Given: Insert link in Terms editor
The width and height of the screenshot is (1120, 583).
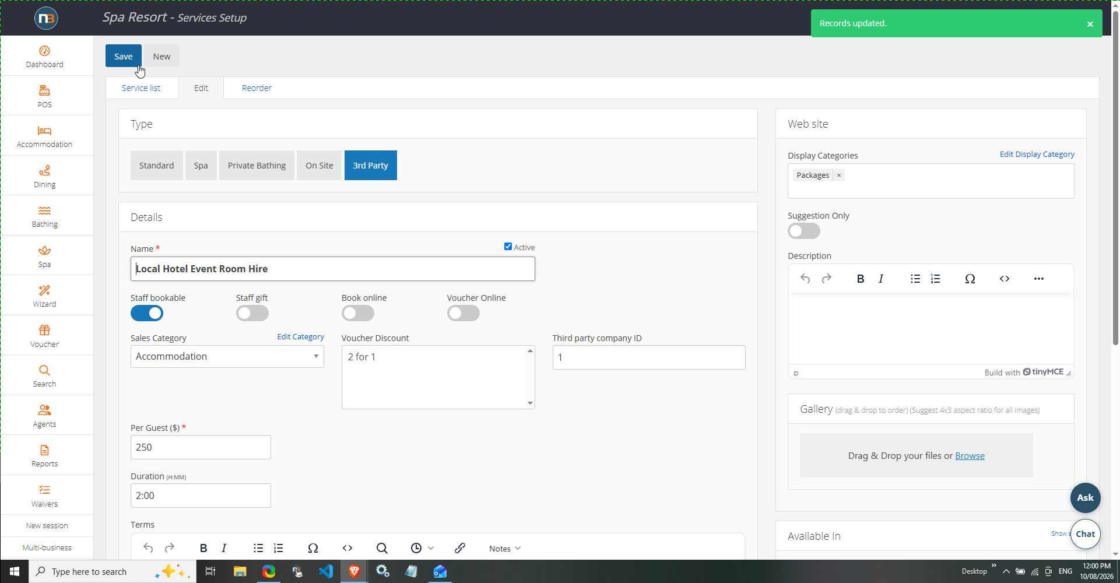Looking at the screenshot, I should point(460,548).
